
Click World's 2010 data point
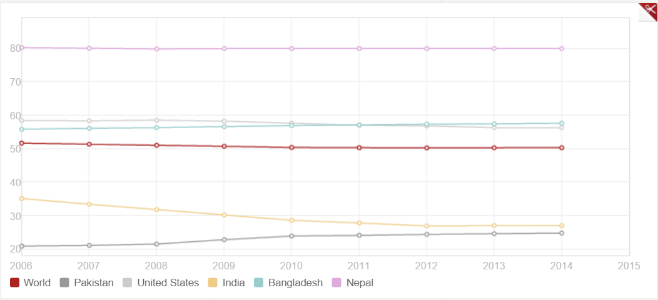pyautogui.click(x=291, y=147)
